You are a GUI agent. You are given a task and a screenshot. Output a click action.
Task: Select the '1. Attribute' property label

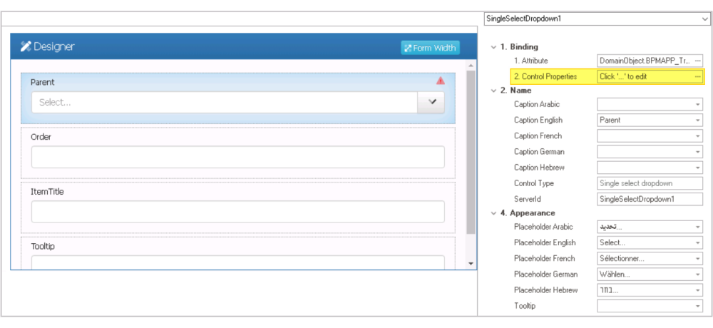tap(530, 61)
